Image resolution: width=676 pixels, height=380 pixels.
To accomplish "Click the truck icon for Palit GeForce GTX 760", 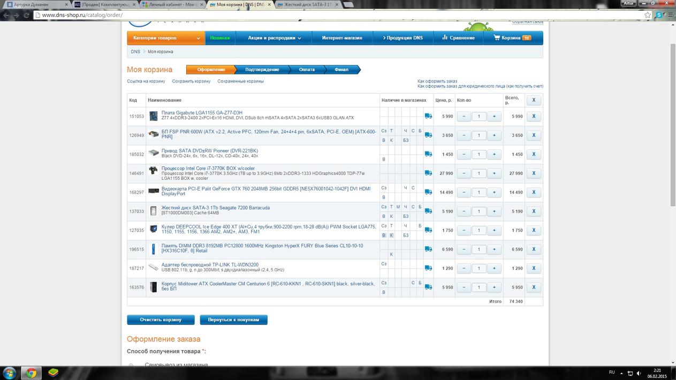I will tap(428, 192).
